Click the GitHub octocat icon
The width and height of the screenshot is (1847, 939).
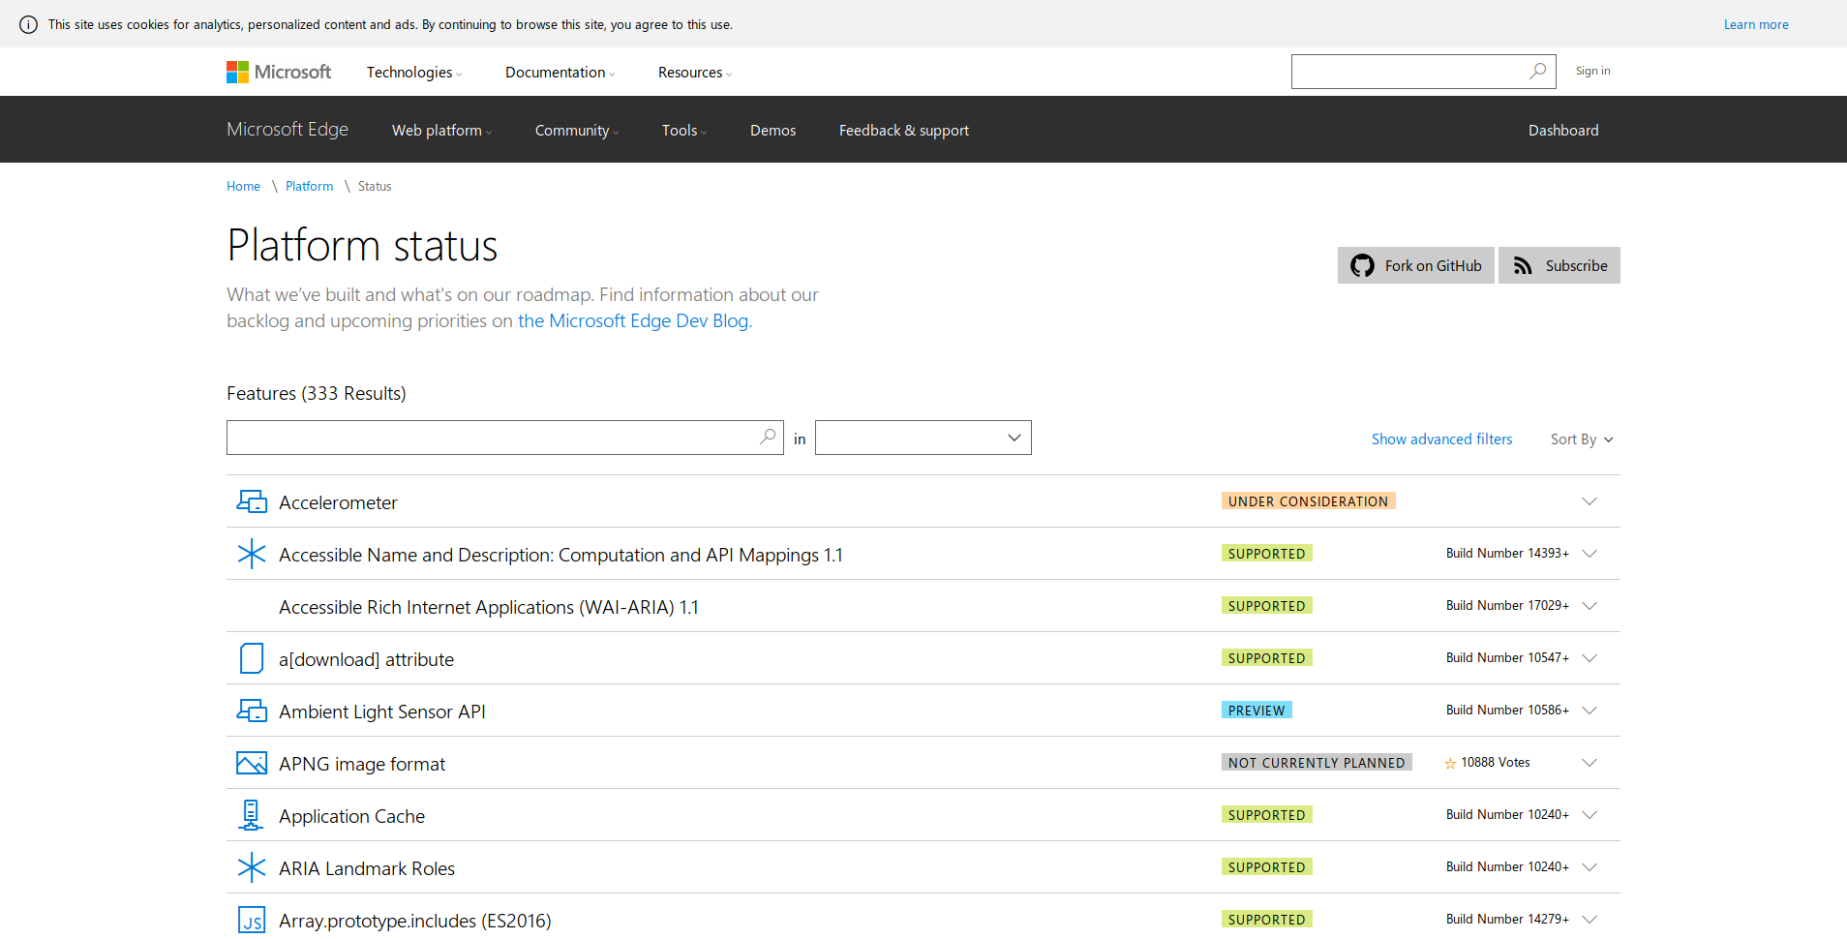click(x=1362, y=265)
